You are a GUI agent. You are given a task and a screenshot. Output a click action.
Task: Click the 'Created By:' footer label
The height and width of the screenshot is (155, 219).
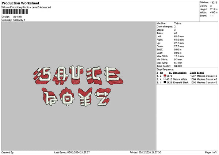pos(8,152)
